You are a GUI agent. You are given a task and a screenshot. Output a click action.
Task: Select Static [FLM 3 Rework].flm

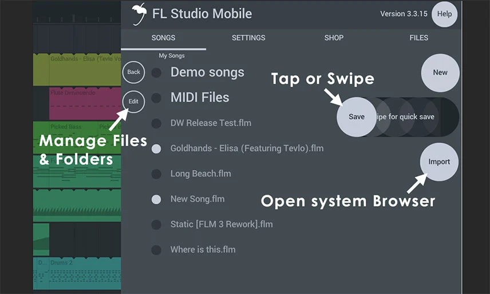(x=222, y=224)
